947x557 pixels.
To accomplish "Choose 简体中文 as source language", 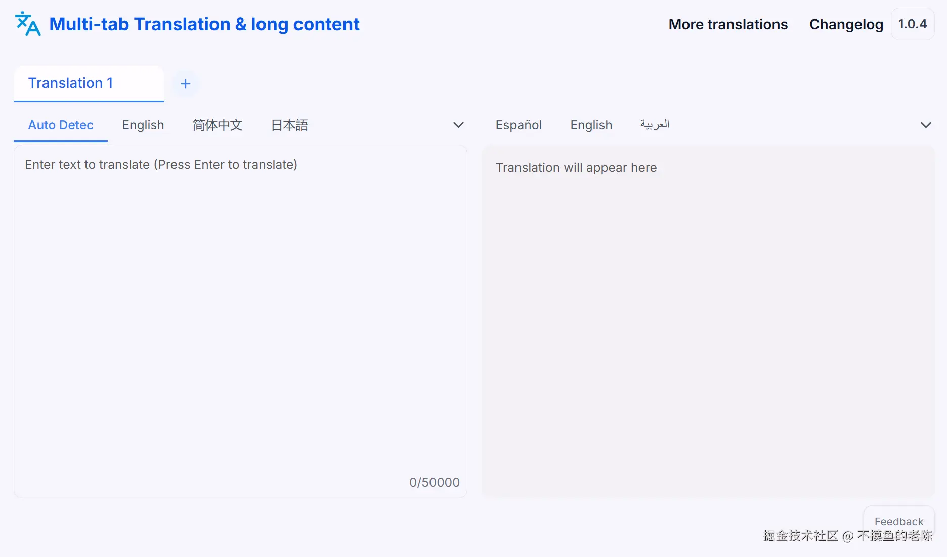I will (218, 125).
